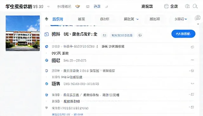Click the blue-outlined icon starting the bold heading row

[47, 34]
